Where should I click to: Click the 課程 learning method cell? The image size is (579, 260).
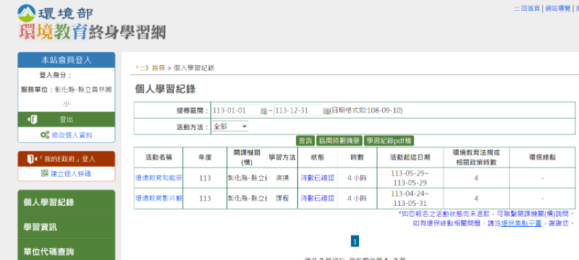282,199
